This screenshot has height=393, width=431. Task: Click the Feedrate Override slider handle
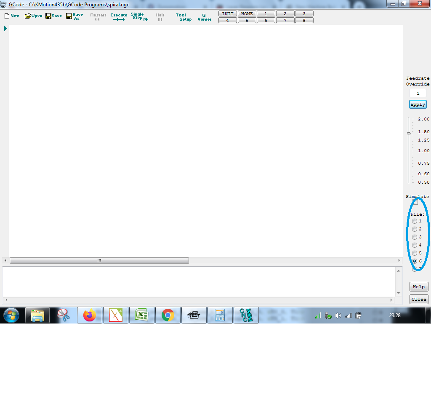pyautogui.click(x=409, y=134)
